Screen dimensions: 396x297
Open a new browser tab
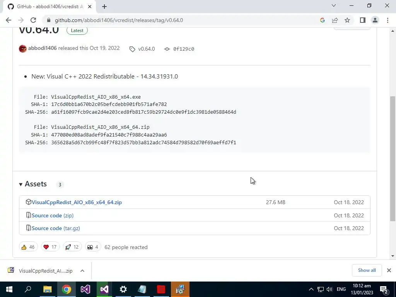104,7
